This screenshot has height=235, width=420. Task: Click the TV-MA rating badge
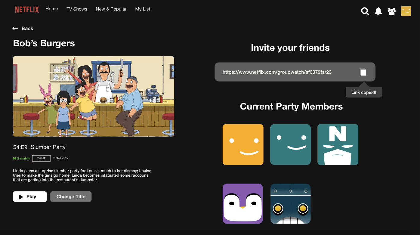41,158
